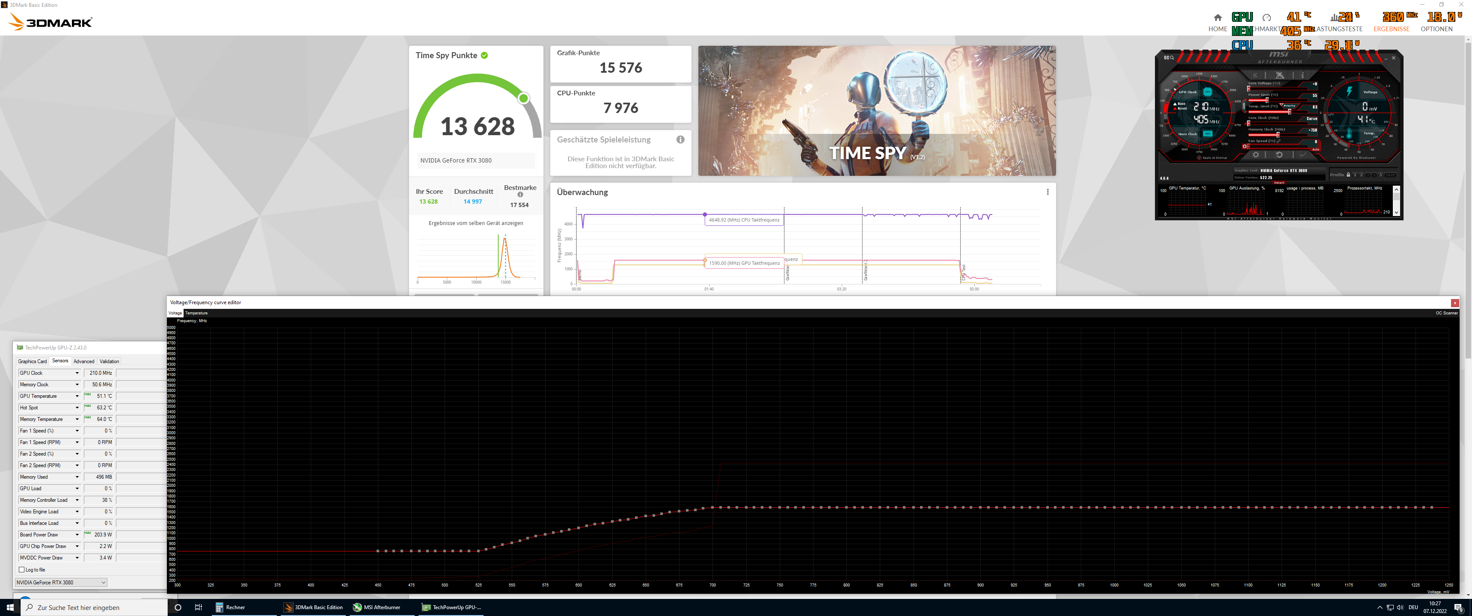Apply Afterburner settings with checkmark icon
Screen dimensions: 1472x616
[1303, 155]
